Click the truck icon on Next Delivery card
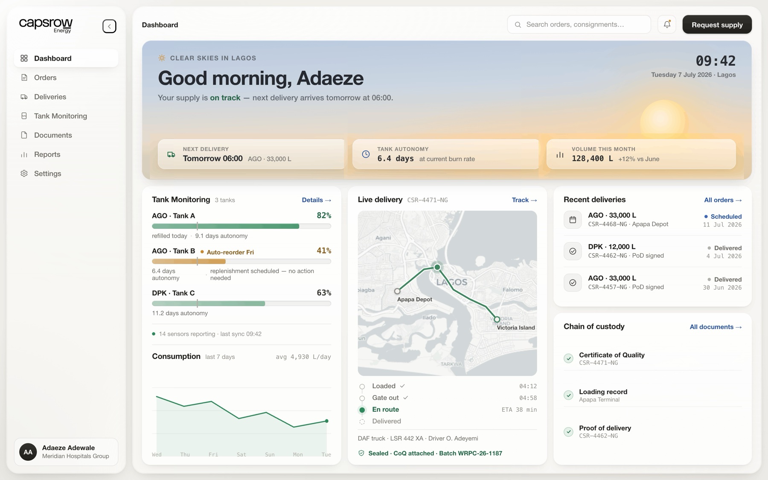768x480 pixels. click(x=171, y=154)
